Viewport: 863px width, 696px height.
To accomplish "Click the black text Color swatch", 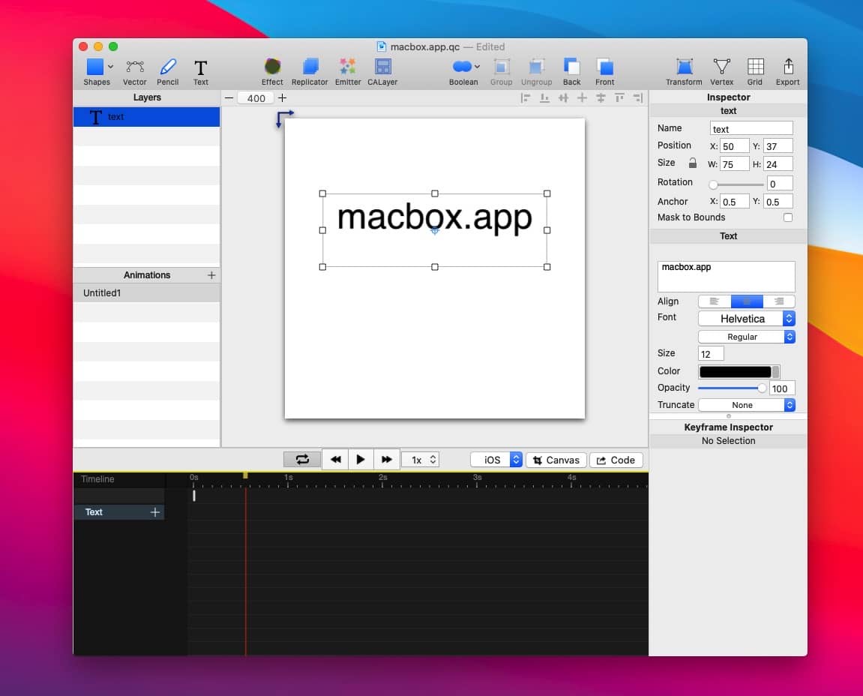I will pos(735,372).
